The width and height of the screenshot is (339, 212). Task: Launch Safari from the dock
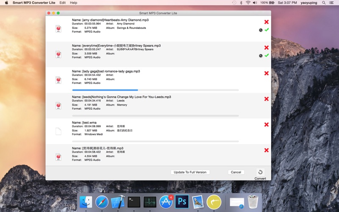[102, 202]
